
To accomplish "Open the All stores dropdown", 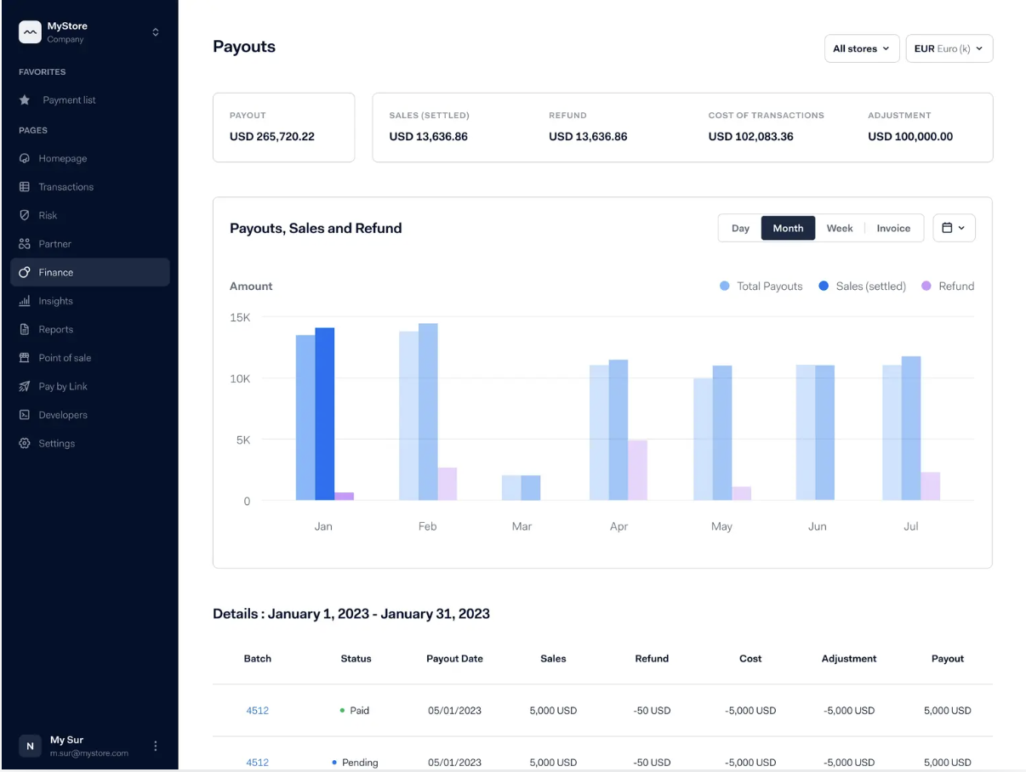I will (x=861, y=48).
